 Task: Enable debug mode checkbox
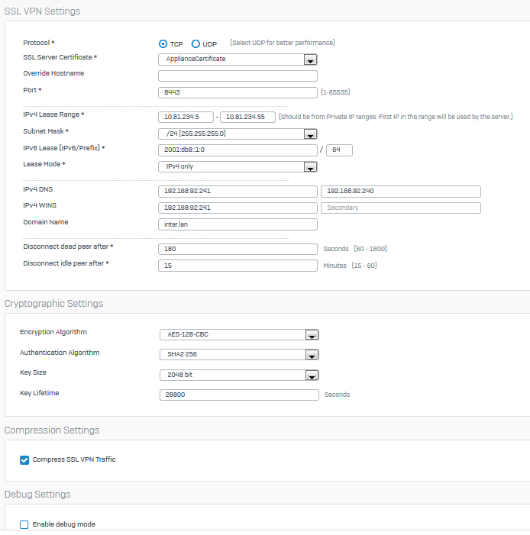24,525
